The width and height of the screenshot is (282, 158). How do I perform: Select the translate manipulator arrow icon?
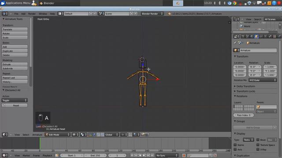pyautogui.click(x=94, y=135)
